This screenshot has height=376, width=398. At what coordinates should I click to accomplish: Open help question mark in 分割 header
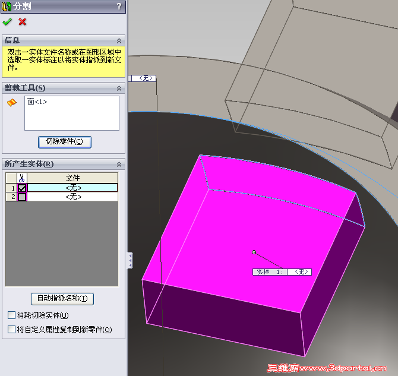[119, 7]
